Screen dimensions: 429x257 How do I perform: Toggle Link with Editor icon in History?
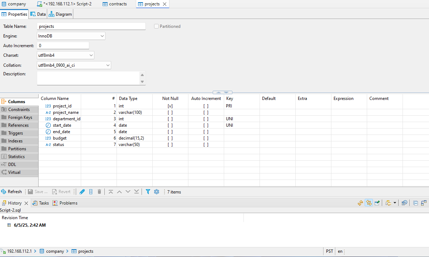pos(369,203)
